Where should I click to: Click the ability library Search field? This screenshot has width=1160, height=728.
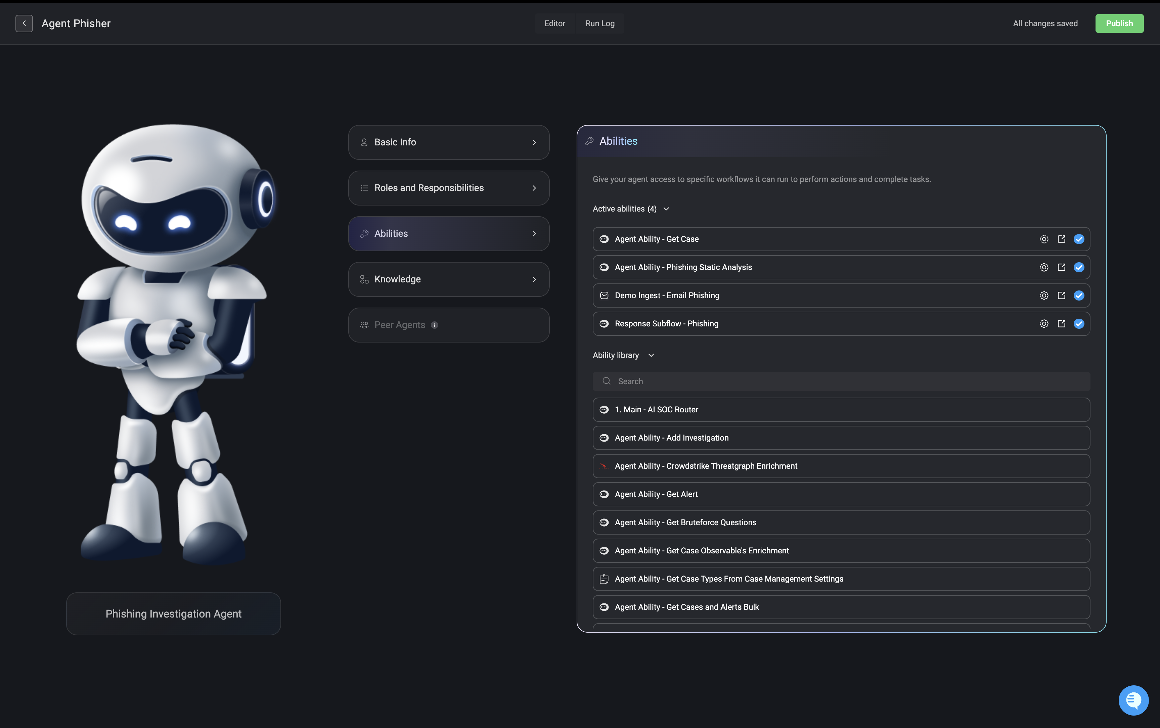tap(841, 381)
